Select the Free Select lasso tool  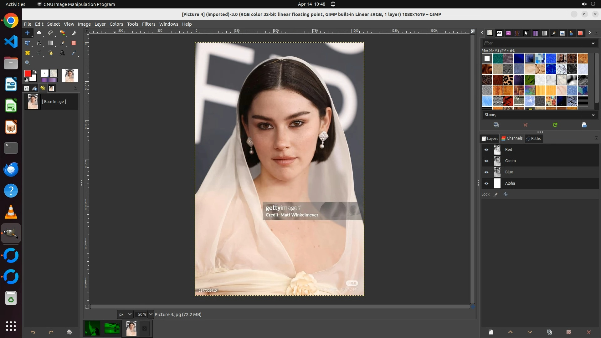tap(50, 33)
